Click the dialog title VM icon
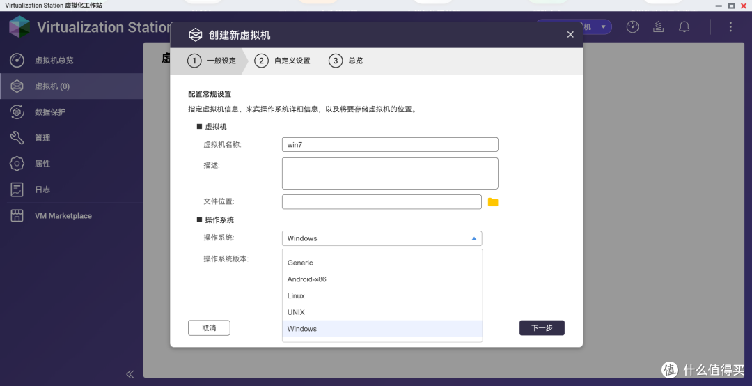752x386 pixels. click(195, 35)
